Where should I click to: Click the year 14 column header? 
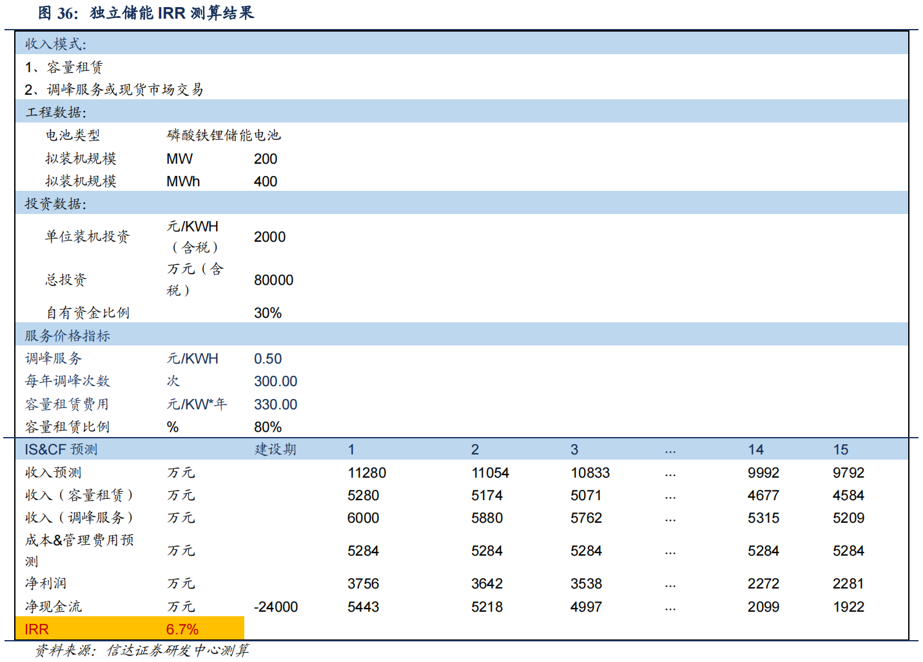click(x=755, y=449)
